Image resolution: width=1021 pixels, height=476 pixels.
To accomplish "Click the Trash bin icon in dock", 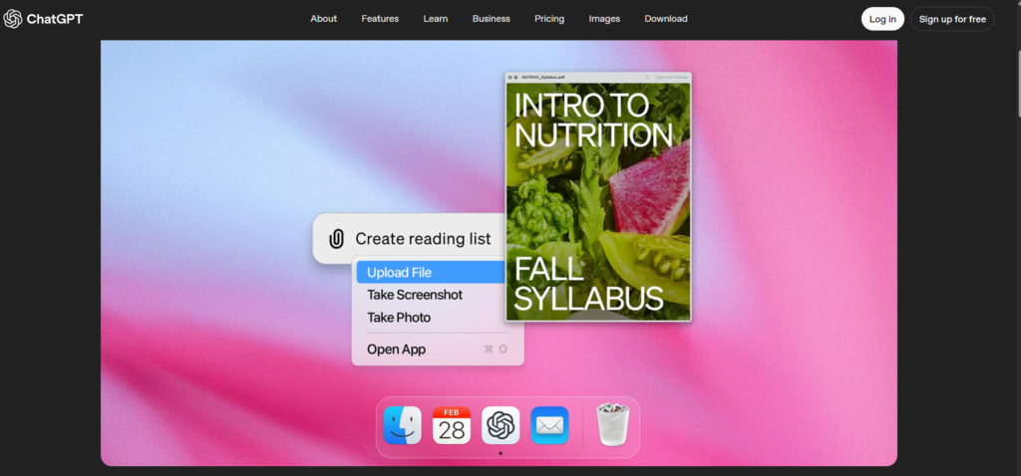I will pyautogui.click(x=611, y=425).
